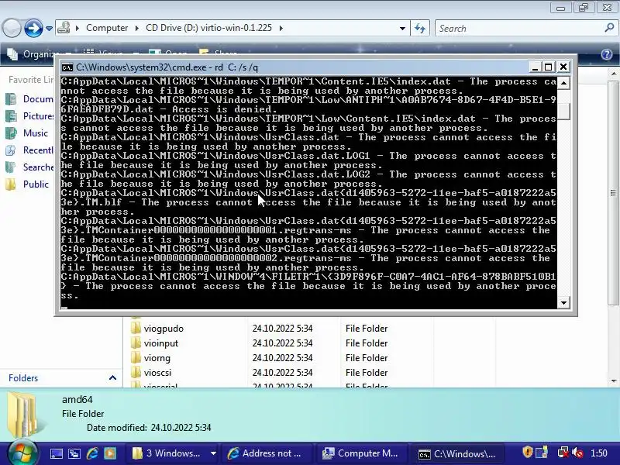This screenshot has width=620, height=465.
Task: Click the vioinput folder icon
Action: [x=136, y=343]
